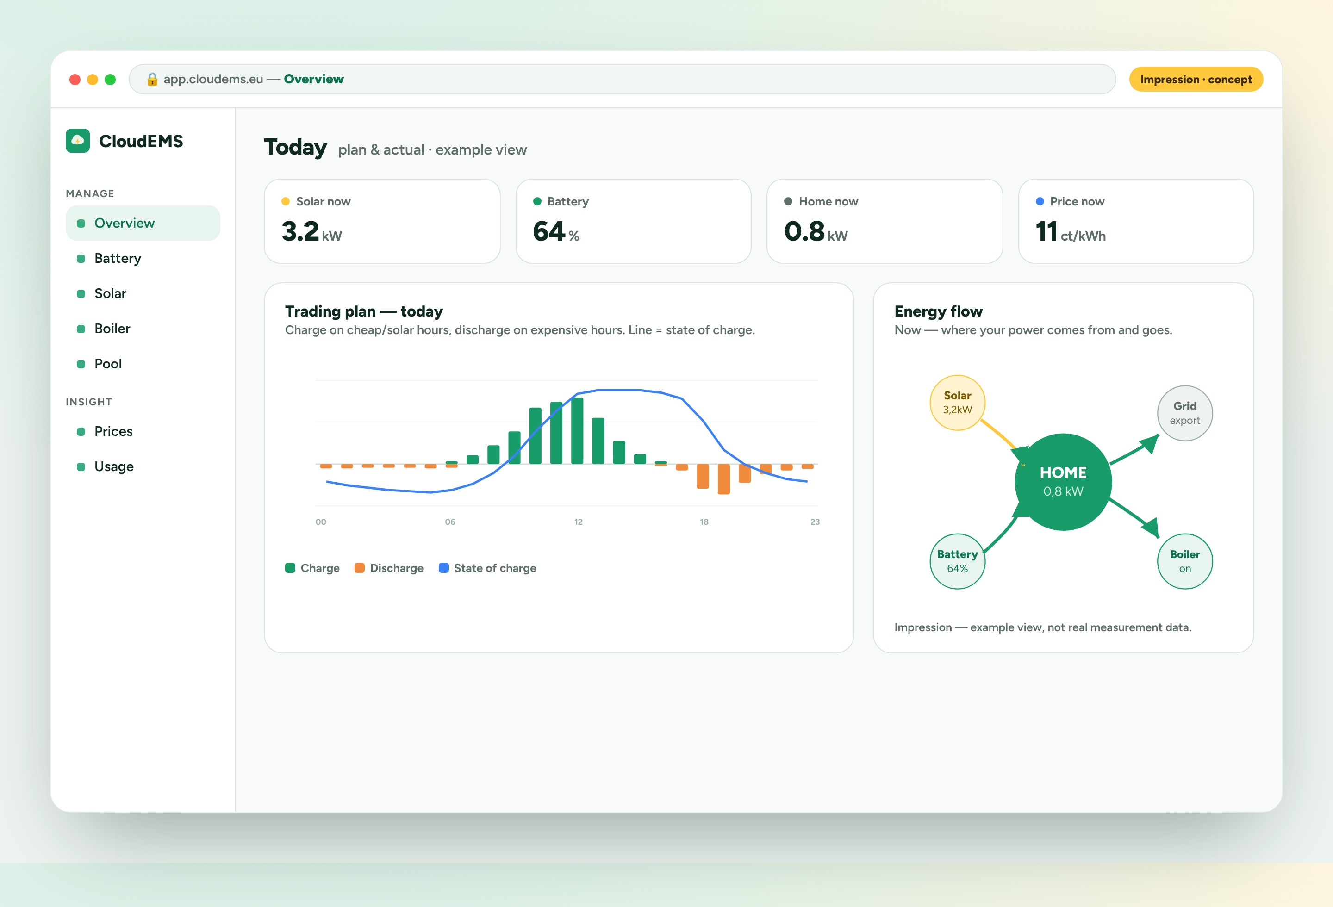This screenshot has width=1333, height=907.
Task: Open the Home now card
Action: (885, 221)
